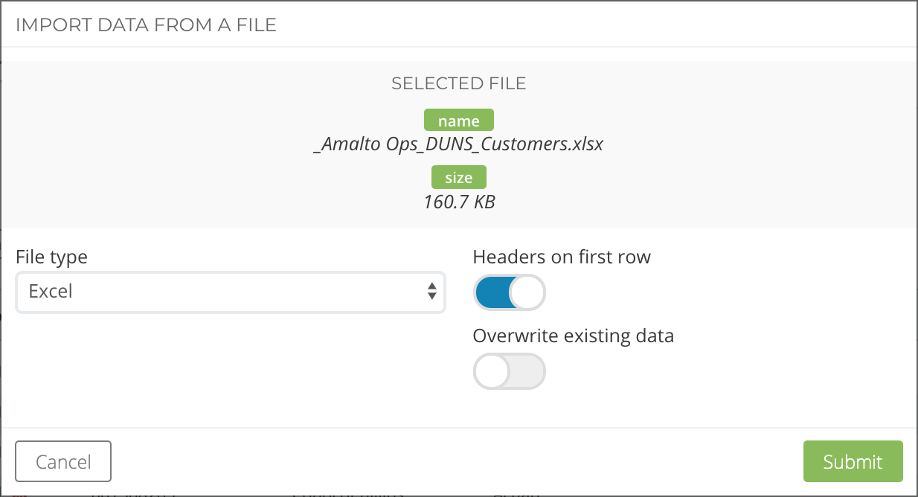Click the File type combo box stepper arrows
The width and height of the screenshot is (918, 497).
click(433, 292)
